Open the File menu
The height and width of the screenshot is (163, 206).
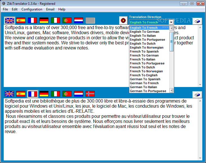5,9
